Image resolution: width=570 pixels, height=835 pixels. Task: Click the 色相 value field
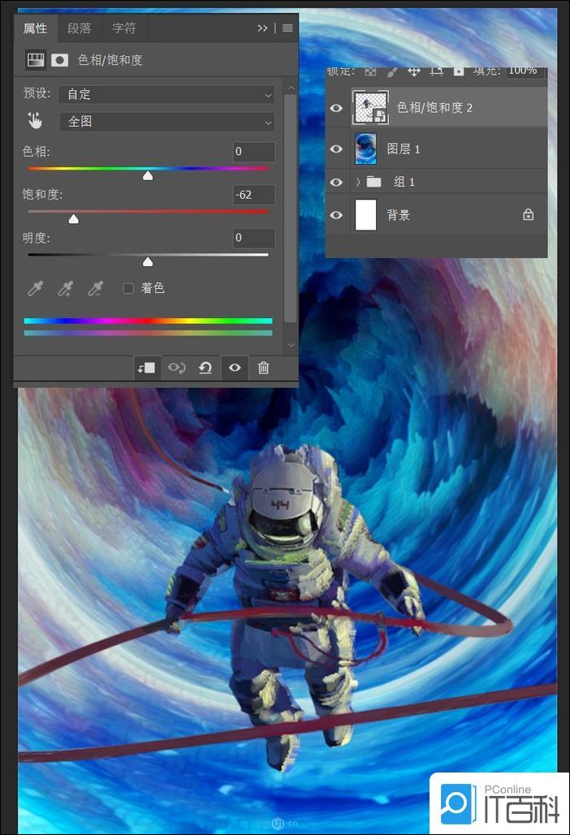[253, 152]
